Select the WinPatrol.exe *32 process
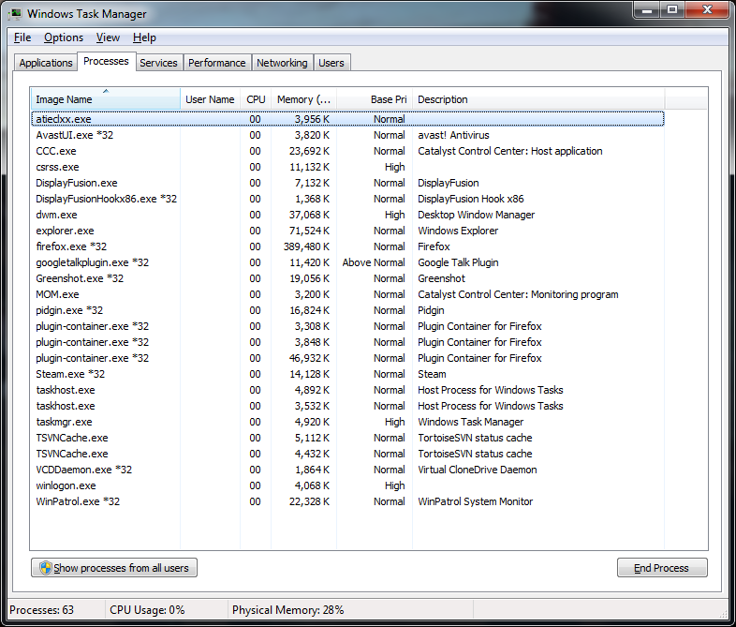Screen dimensions: 736x627 (x=347, y=502)
